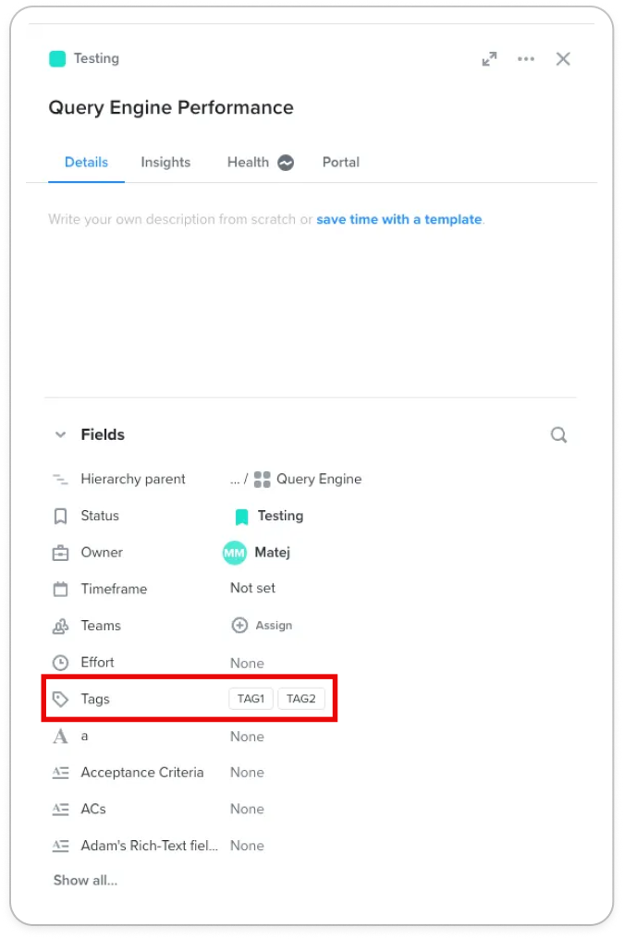
Task: Click the Hierarchy parent icon
Action: 60,479
